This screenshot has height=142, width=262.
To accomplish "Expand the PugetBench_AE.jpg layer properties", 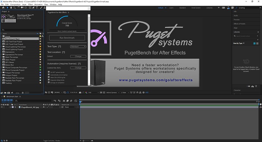I will coord(10,107).
